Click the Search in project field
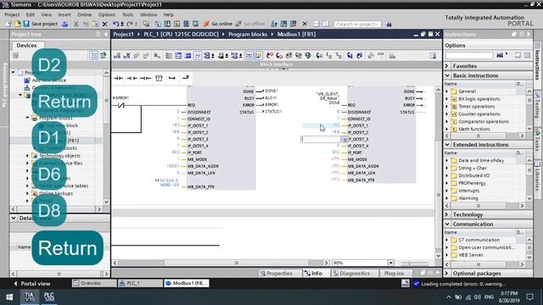Screen dimensions: 543x305 [357, 24]
